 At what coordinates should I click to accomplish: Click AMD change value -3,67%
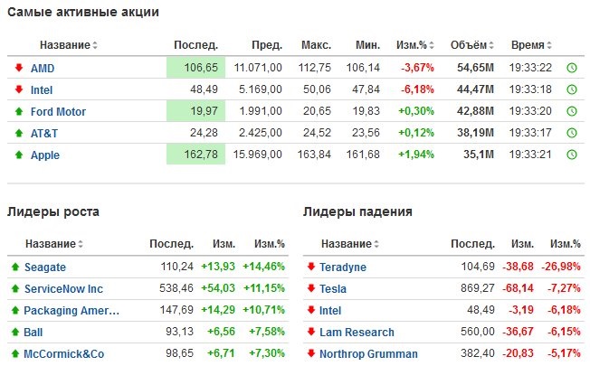pyautogui.click(x=417, y=68)
